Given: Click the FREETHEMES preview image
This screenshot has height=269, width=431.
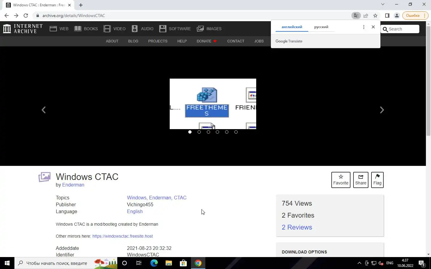Looking at the screenshot, I should (x=213, y=104).
